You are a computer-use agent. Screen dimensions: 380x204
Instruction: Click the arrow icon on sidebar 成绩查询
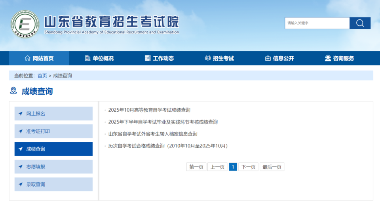[21, 149]
